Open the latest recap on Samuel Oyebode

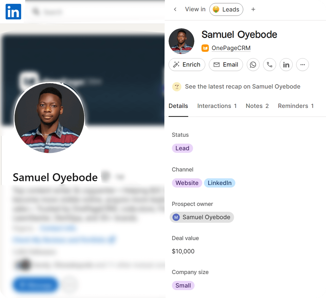pyautogui.click(x=242, y=87)
